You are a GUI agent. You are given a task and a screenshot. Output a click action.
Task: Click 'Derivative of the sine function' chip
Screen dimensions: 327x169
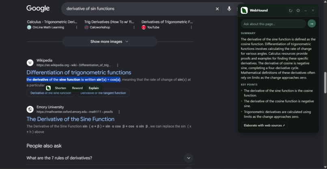pyautogui.click(x=51, y=93)
